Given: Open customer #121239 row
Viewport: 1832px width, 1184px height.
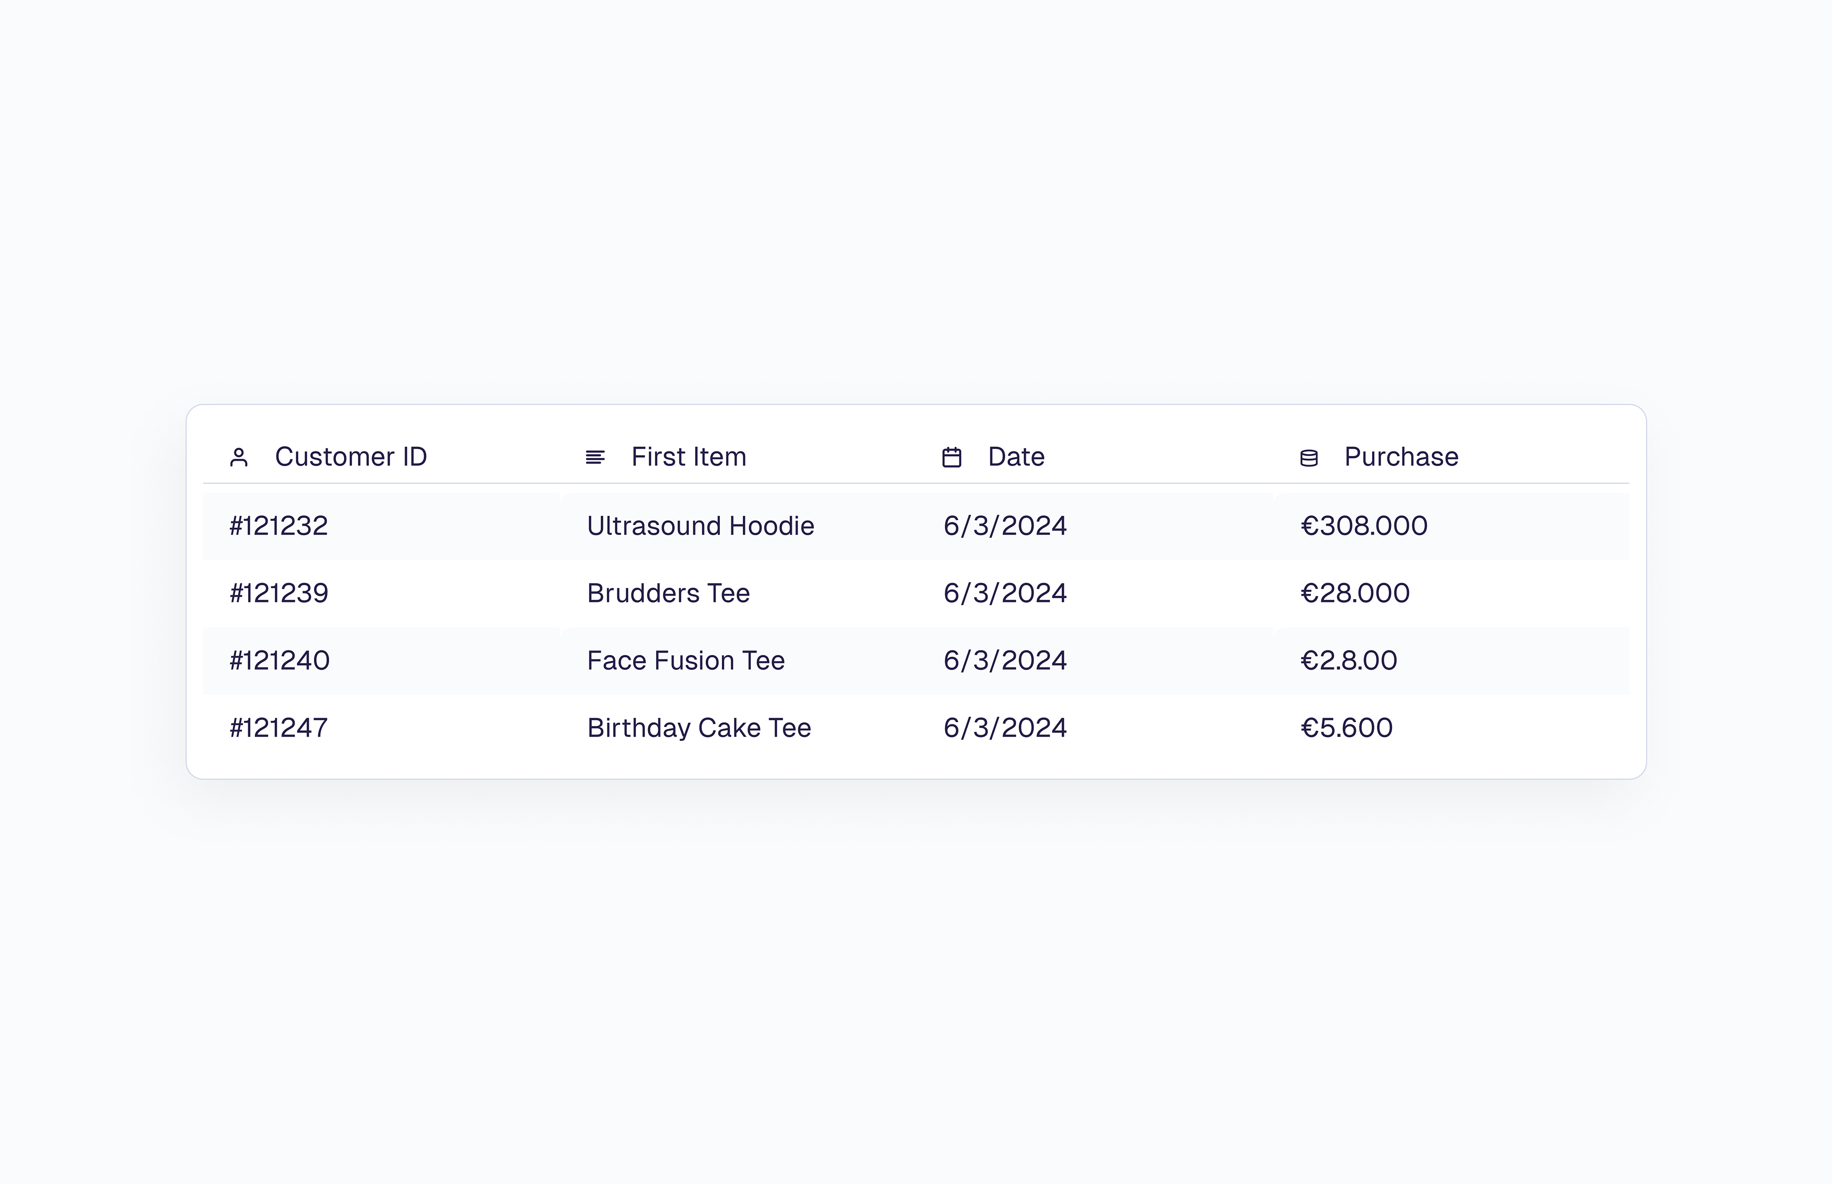Looking at the screenshot, I should point(279,593).
